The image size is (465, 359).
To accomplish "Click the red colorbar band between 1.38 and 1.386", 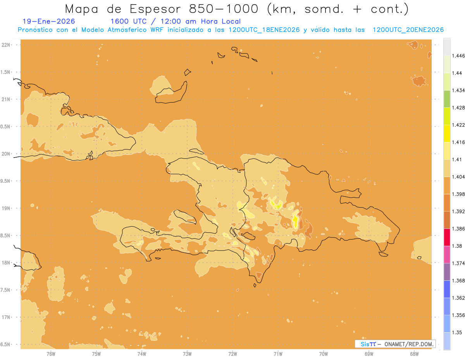I will pyautogui.click(x=447, y=237).
